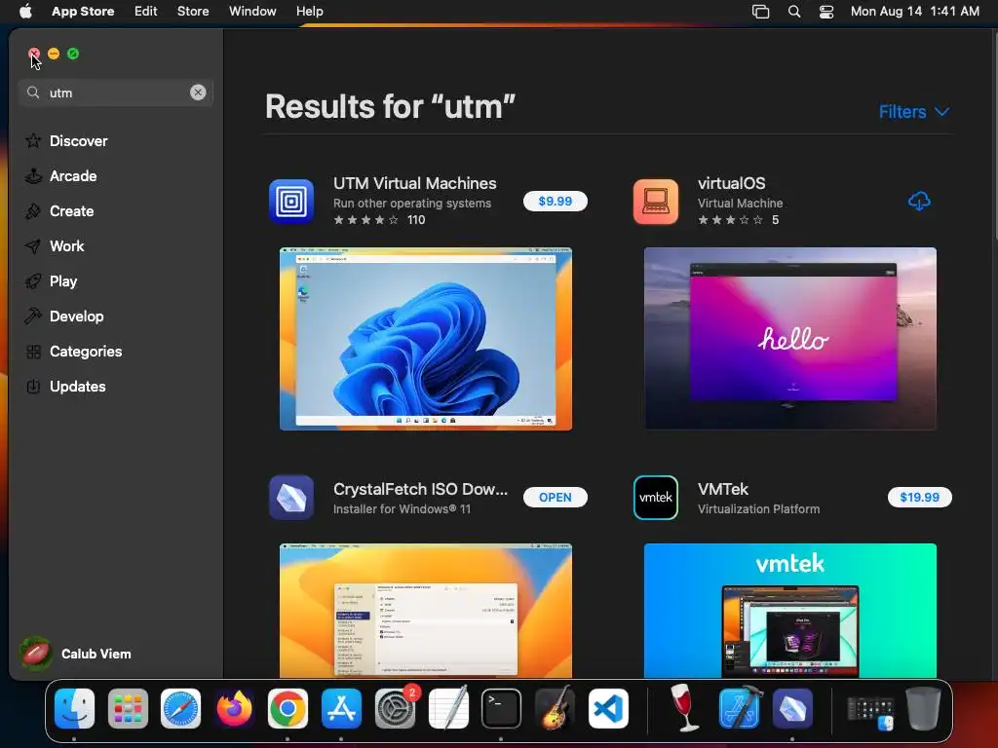This screenshot has height=748, width=998.
Task: Click the Develop hammer icon in the sidebar
Action: tap(33, 317)
